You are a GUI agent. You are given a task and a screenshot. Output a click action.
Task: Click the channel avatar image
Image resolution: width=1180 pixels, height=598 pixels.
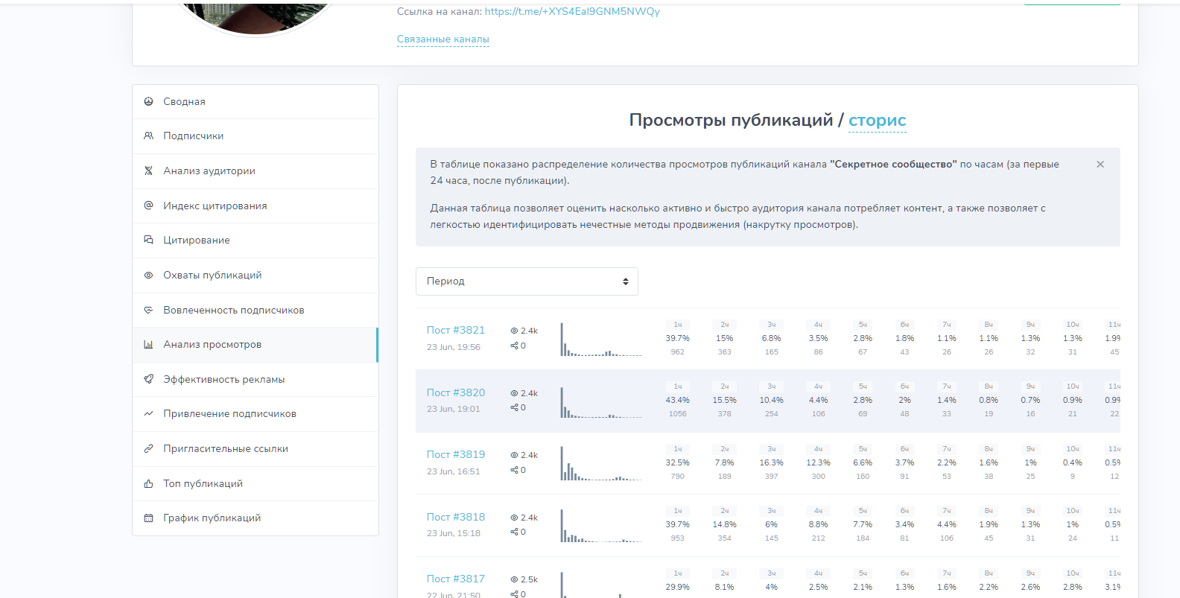point(256,18)
